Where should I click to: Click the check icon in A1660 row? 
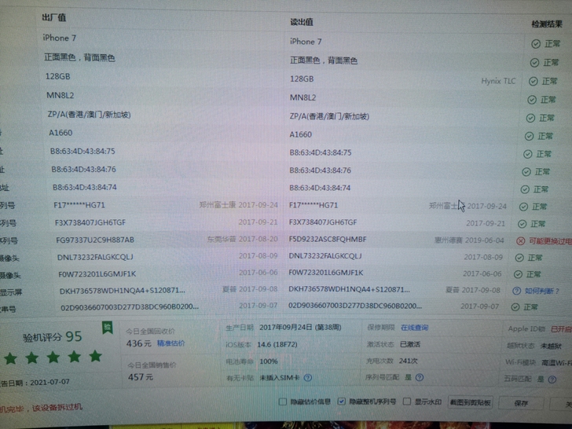pyautogui.click(x=529, y=137)
